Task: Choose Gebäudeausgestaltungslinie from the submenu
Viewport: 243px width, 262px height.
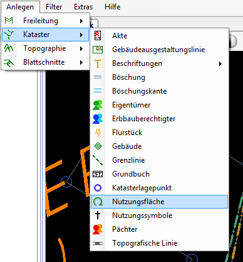Action: pyautogui.click(x=159, y=50)
